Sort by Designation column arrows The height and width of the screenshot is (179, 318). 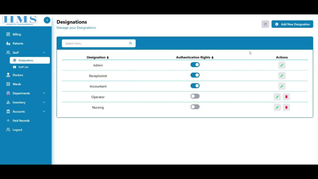click(x=108, y=58)
